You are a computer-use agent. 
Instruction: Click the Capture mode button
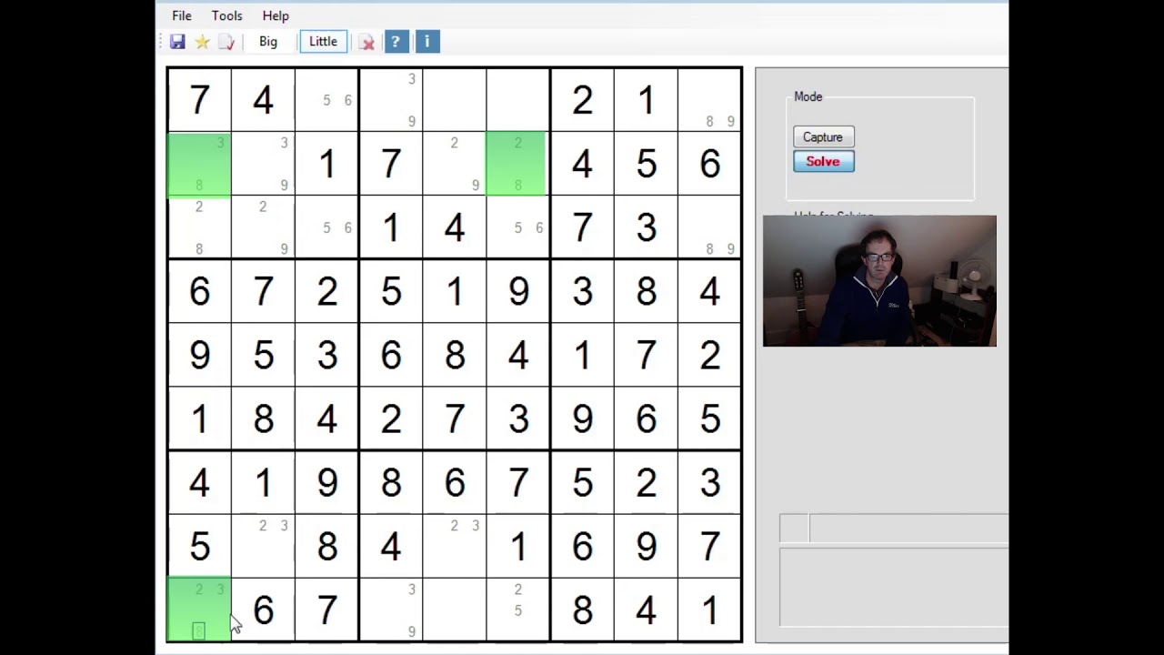[x=823, y=137]
